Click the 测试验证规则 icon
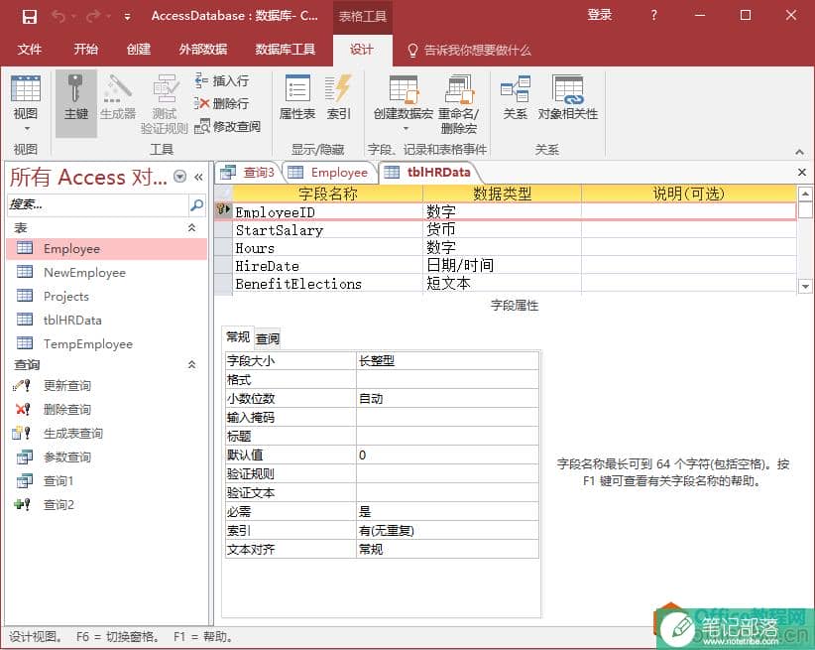The width and height of the screenshot is (815, 650). tap(165, 104)
